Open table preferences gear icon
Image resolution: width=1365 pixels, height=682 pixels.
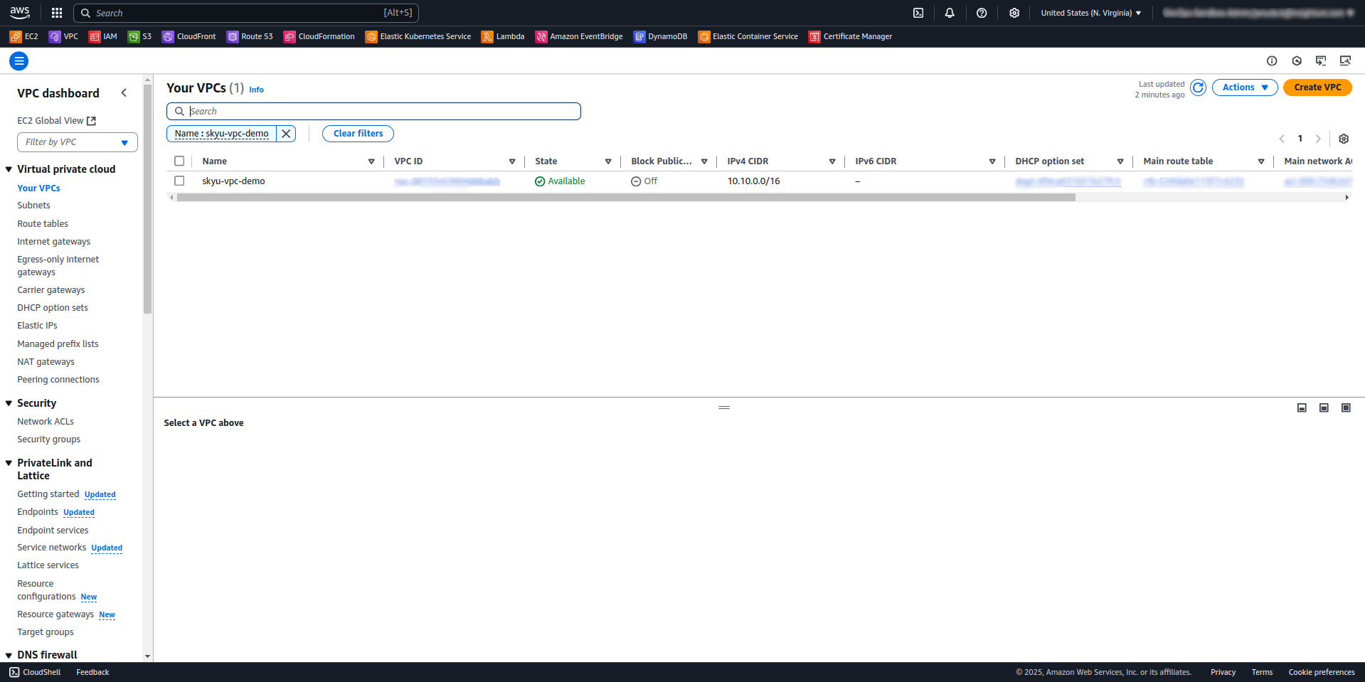pyautogui.click(x=1344, y=139)
